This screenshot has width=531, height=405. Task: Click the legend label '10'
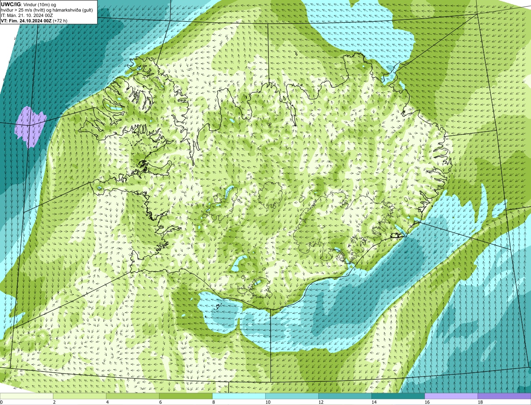coord(268,402)
